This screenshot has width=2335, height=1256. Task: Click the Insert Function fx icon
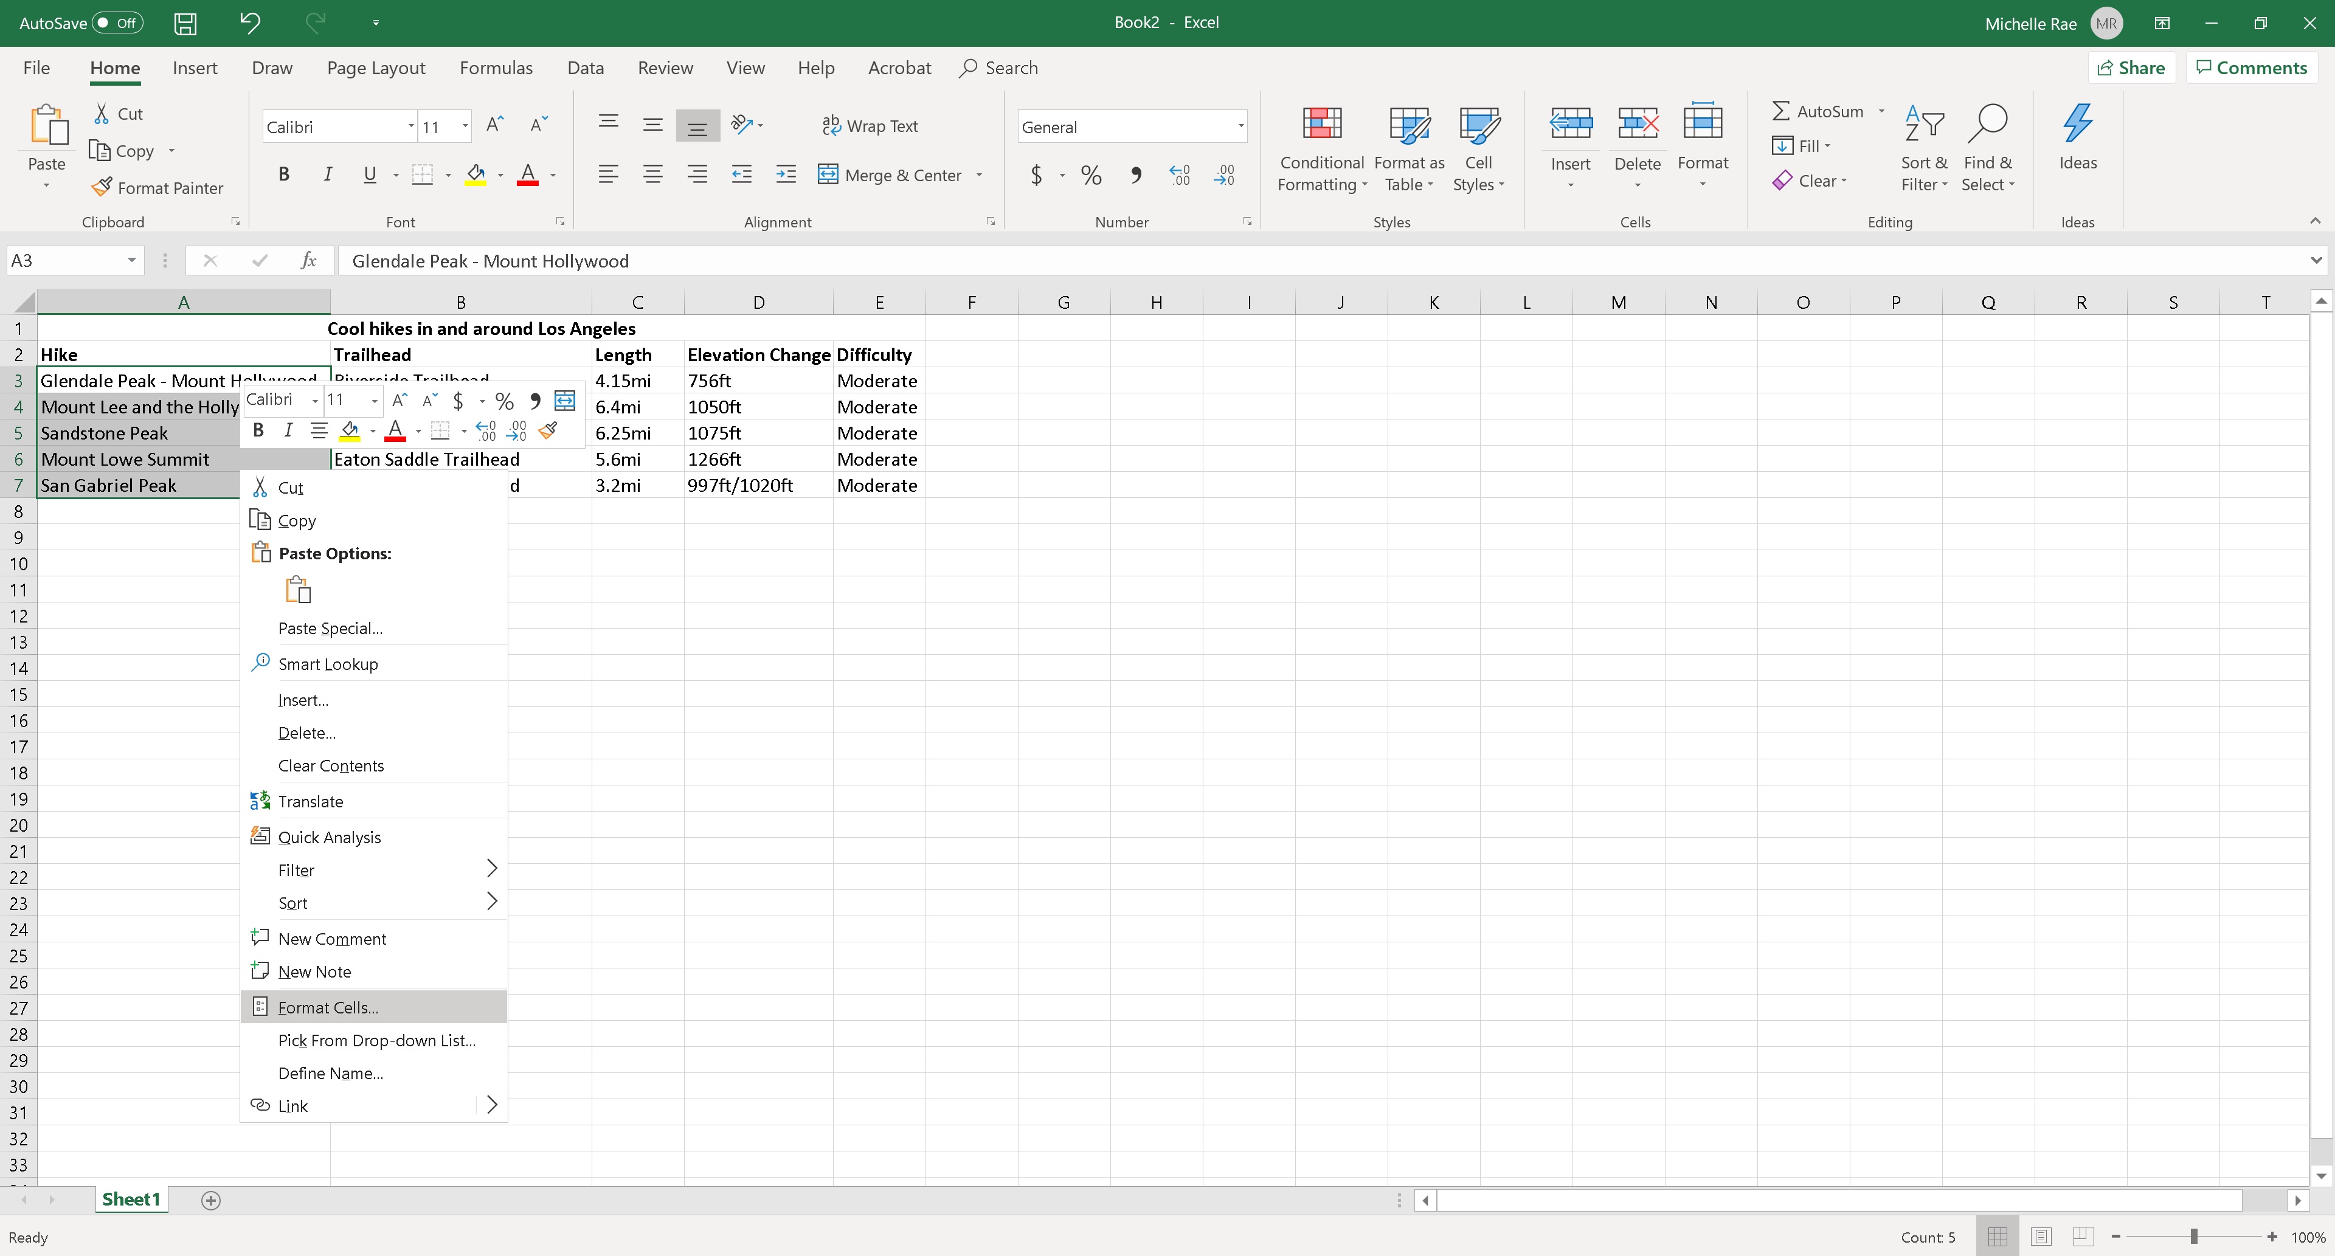coord(308,261)
